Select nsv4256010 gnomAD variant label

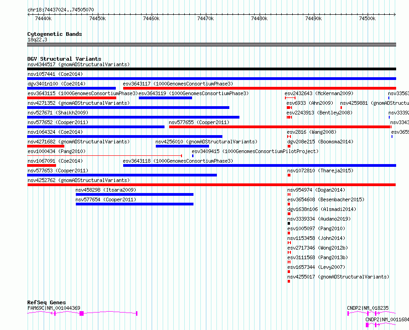tap(206, 142)
